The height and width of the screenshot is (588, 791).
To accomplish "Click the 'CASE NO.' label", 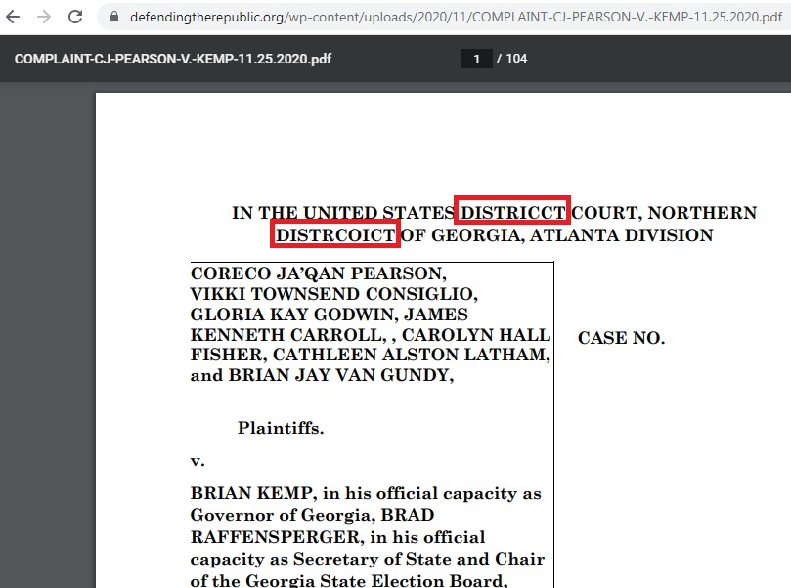I will (622, 338).
